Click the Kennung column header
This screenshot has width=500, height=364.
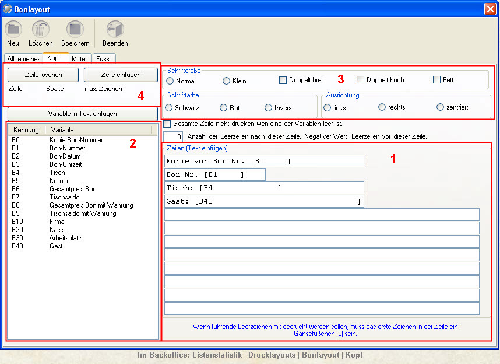coord(26,129)
